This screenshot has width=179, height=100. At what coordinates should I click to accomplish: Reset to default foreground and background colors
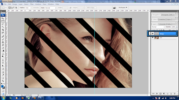click(2, 84)
